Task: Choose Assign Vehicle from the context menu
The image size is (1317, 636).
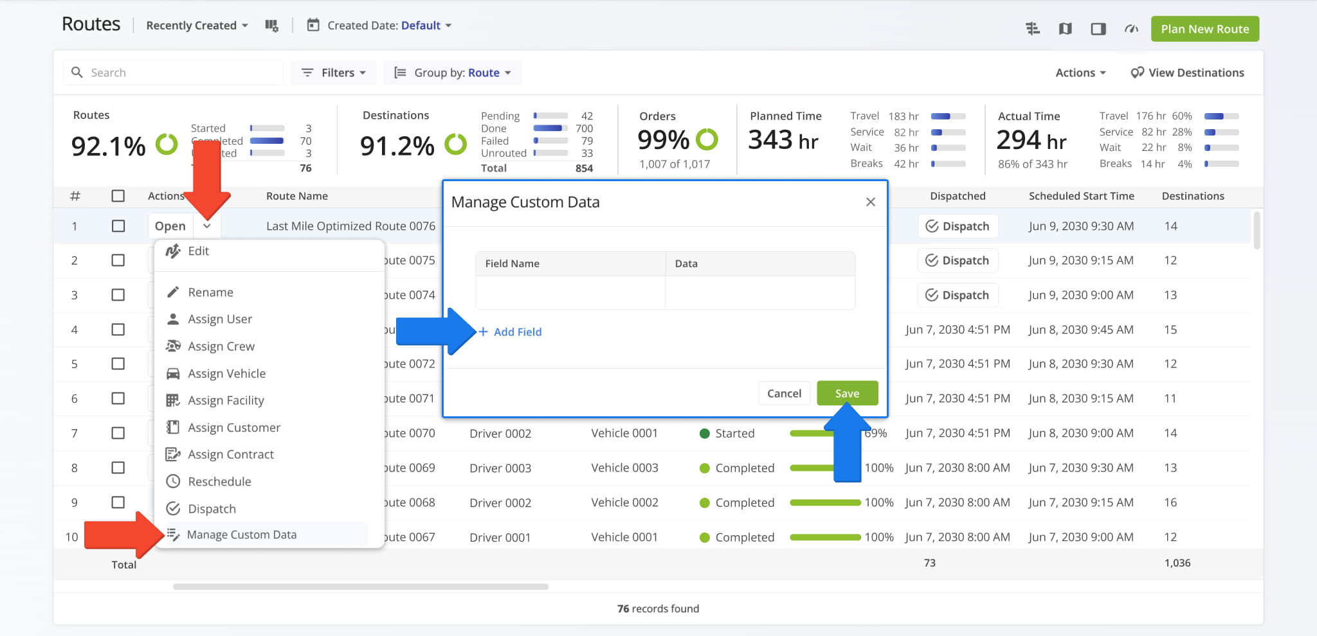Action: coord(226,374)
